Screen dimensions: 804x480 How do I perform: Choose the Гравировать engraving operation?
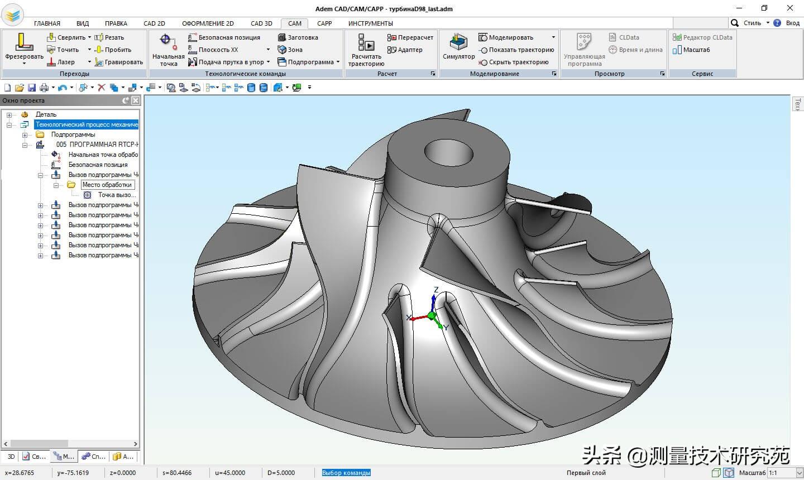(119, 62)
